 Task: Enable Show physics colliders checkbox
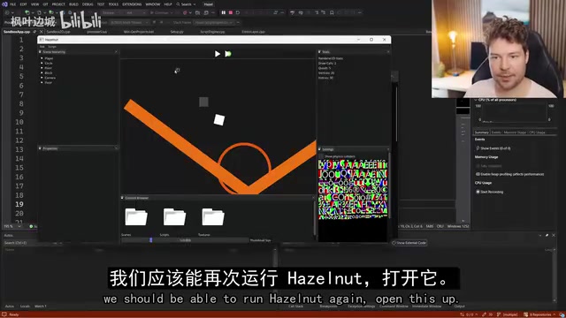click(321, 156)
